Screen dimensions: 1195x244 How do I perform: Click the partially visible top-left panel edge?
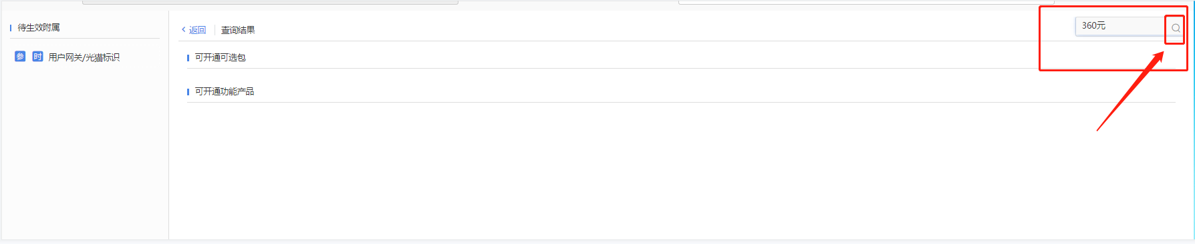point(270,2)
